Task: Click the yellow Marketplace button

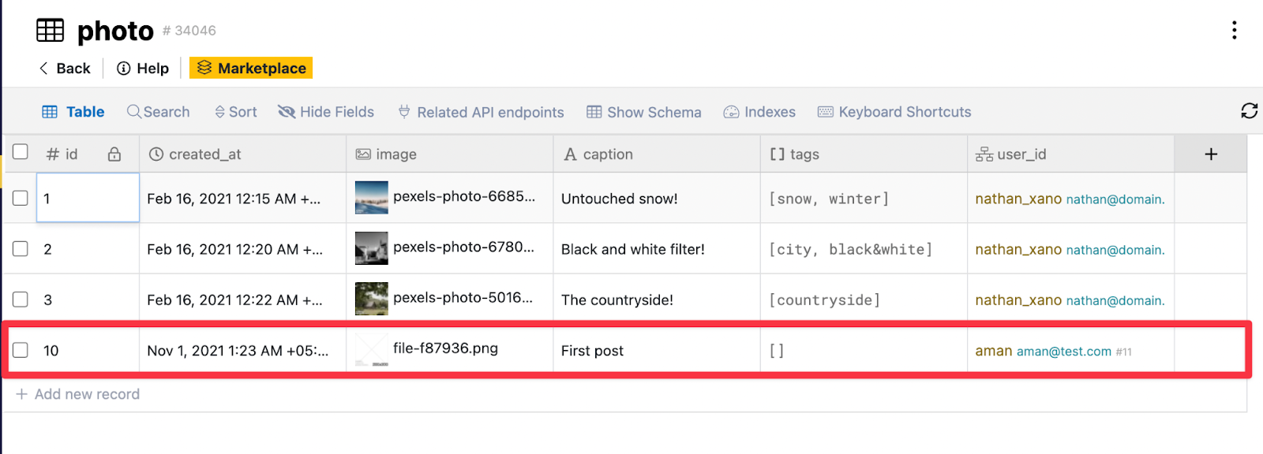Action: [x=251, y=69]
